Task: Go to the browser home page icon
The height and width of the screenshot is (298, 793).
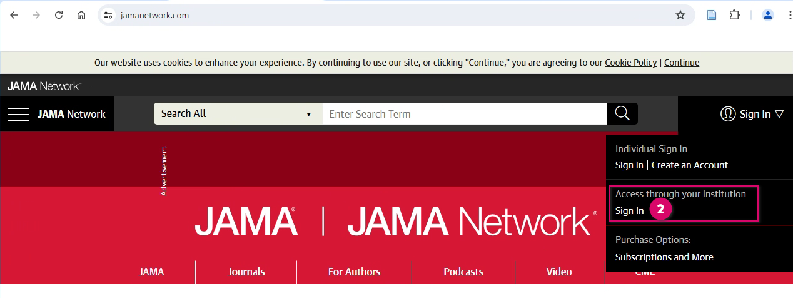Action: (81, 15)
